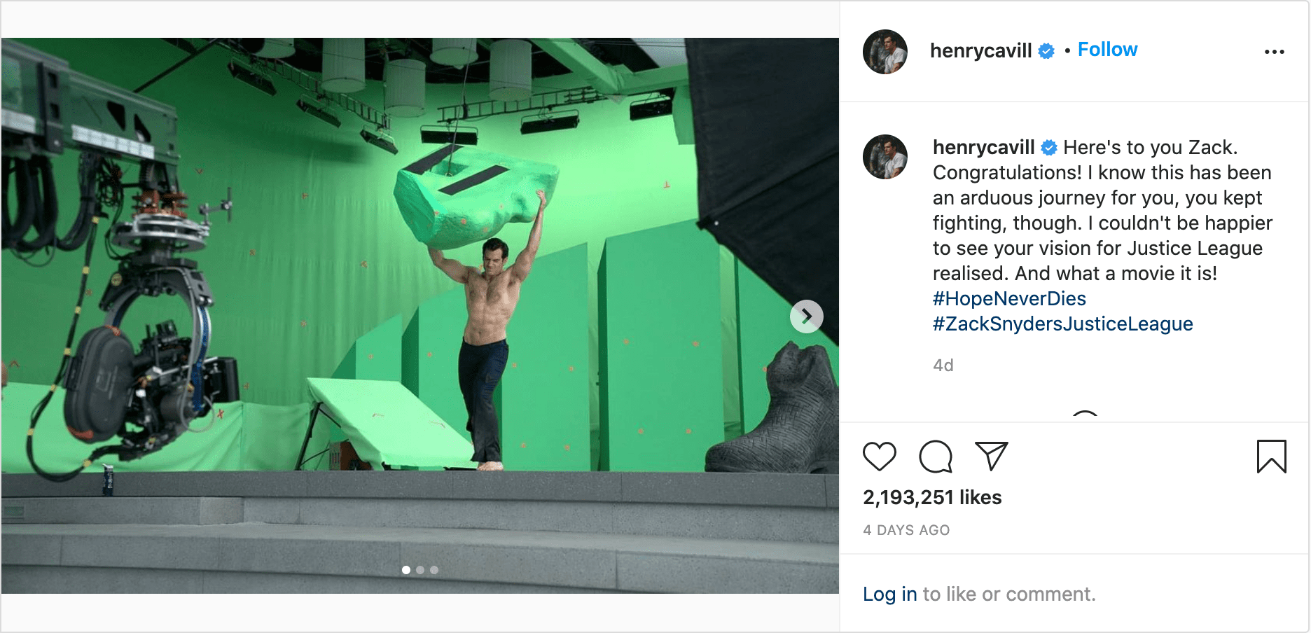Open the #ZackSnydersJusticeLeague hashtag
Image resolution: width=1311 pixels, height=633 pixels.
click(1062, 324)
